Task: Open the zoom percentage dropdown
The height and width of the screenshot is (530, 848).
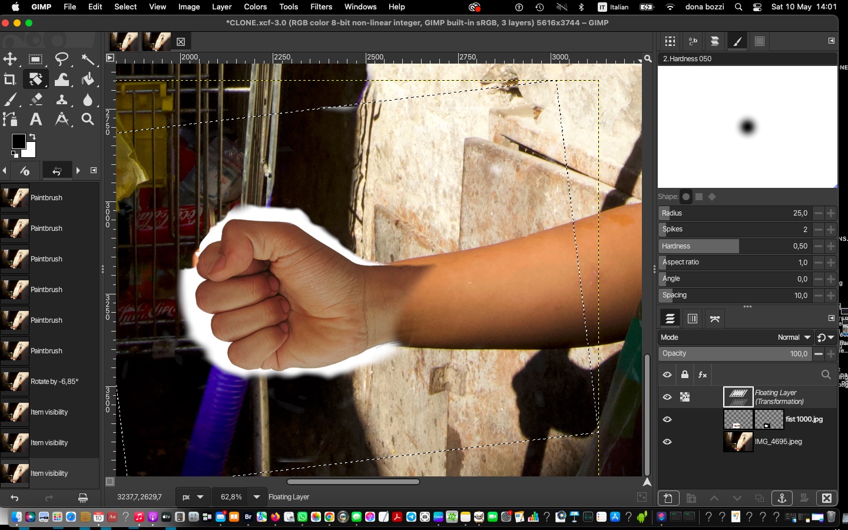Action: (257, 497)
